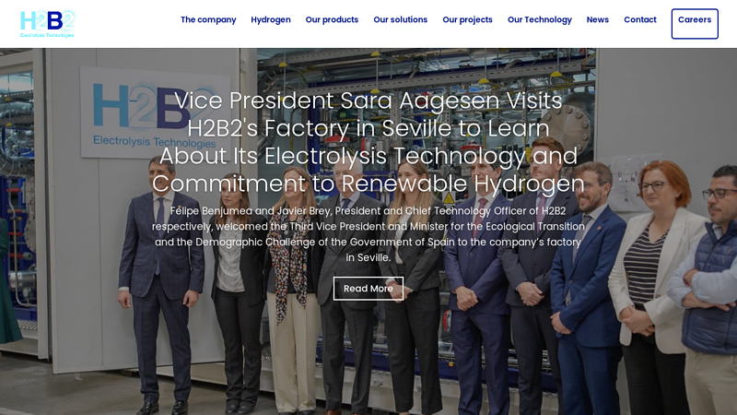Click the H2B2 logo in the header

(x=47, y=24)
